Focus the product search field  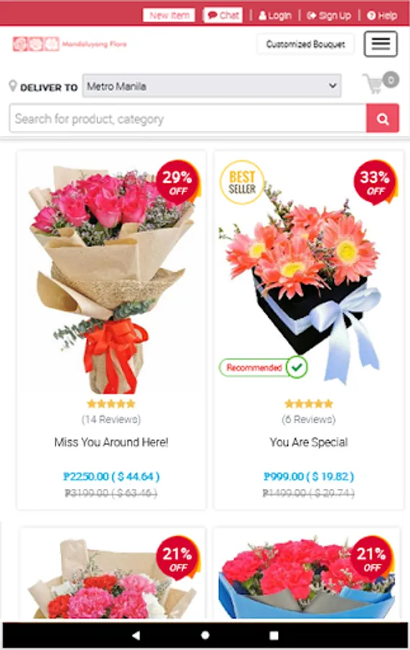click(x=188, y=118)
